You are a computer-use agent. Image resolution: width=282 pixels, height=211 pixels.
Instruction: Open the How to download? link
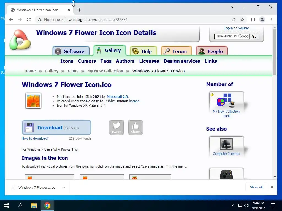point(35,138)
